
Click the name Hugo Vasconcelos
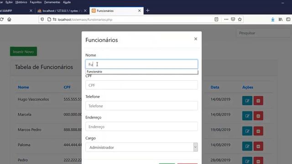[x=33, y=99]
